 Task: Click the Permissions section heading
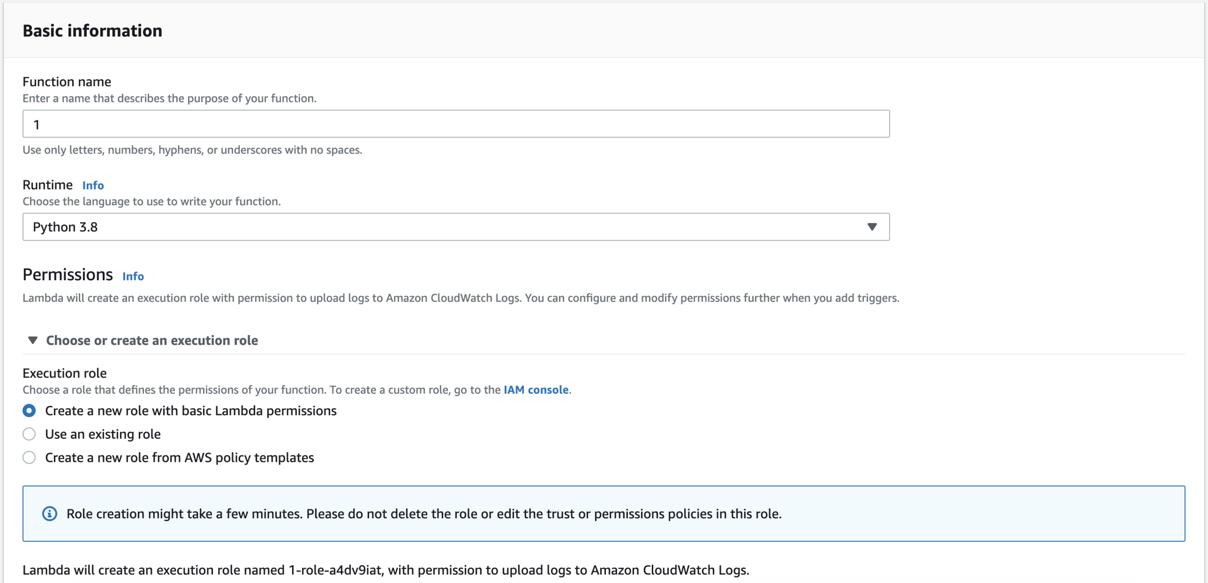click(x=67, y=274)
